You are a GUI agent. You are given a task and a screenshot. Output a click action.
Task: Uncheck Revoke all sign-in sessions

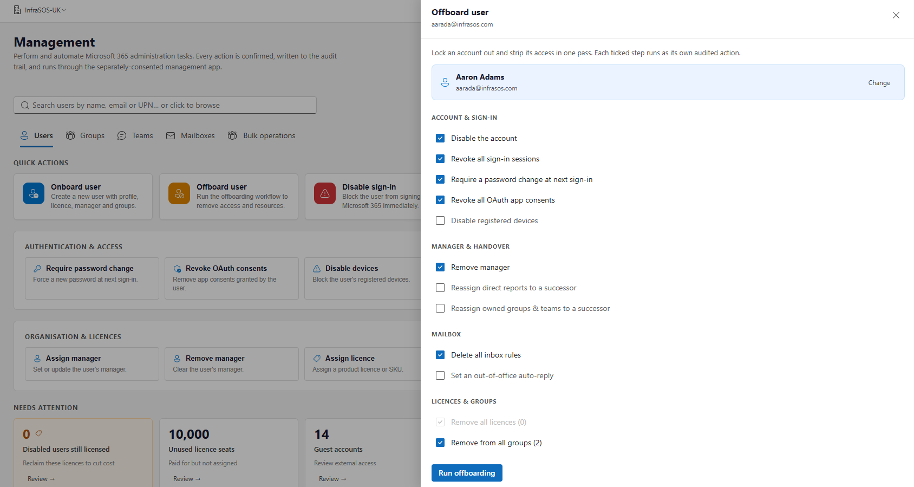[x=440, y=159]
